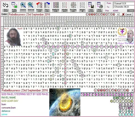Click the lower Rebelliousness 23rd September 2016 label
Image resolution: width=135 pixels, height=117 pixels.
[25, 90]
